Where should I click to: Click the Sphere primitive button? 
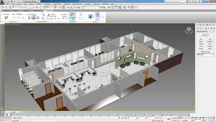tap(201, 41)
